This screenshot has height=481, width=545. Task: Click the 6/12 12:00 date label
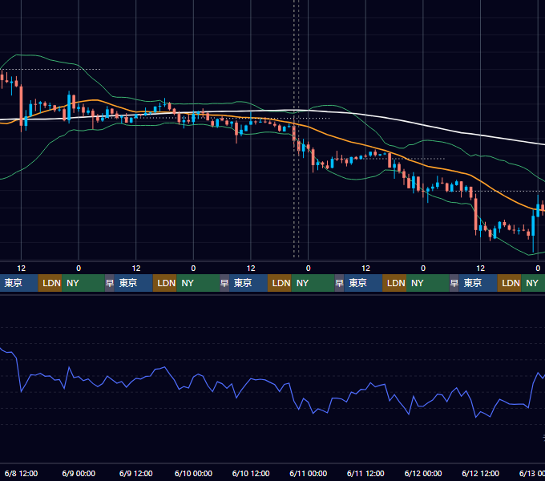tap(480, 473)
